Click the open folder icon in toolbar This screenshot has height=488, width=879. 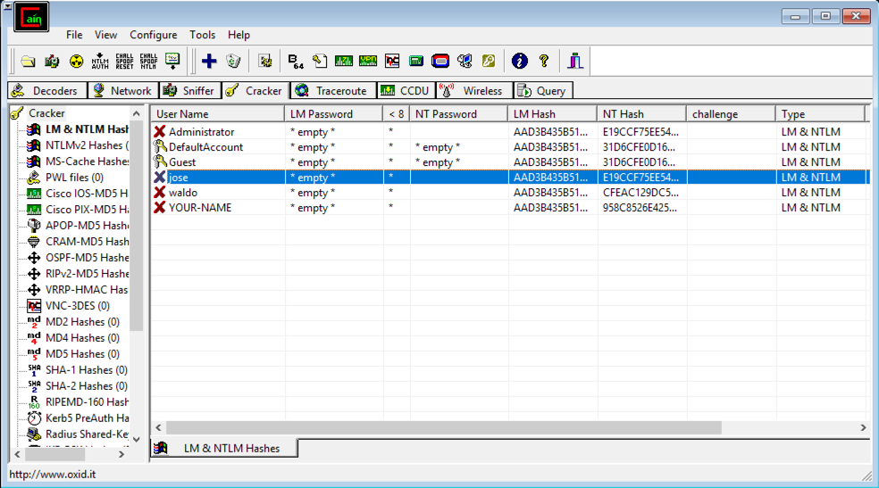click(x=29, y=61)
